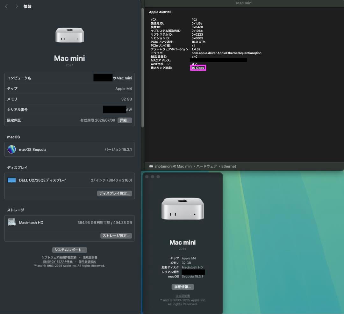344x314 pixels.
Task: Go back with the left chevron in 情報 pane
Action: (x=6, y=6)
